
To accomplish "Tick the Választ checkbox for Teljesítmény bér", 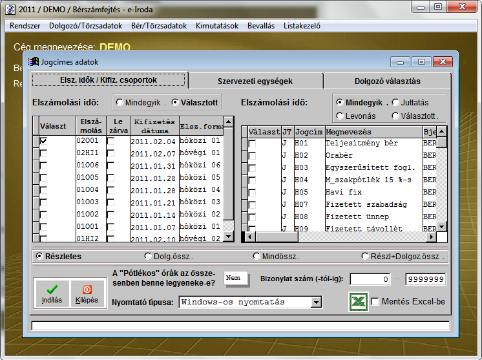I will [x=252, y=143].
